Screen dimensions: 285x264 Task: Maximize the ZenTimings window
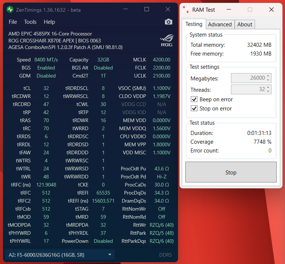click(x=146, y=9)
